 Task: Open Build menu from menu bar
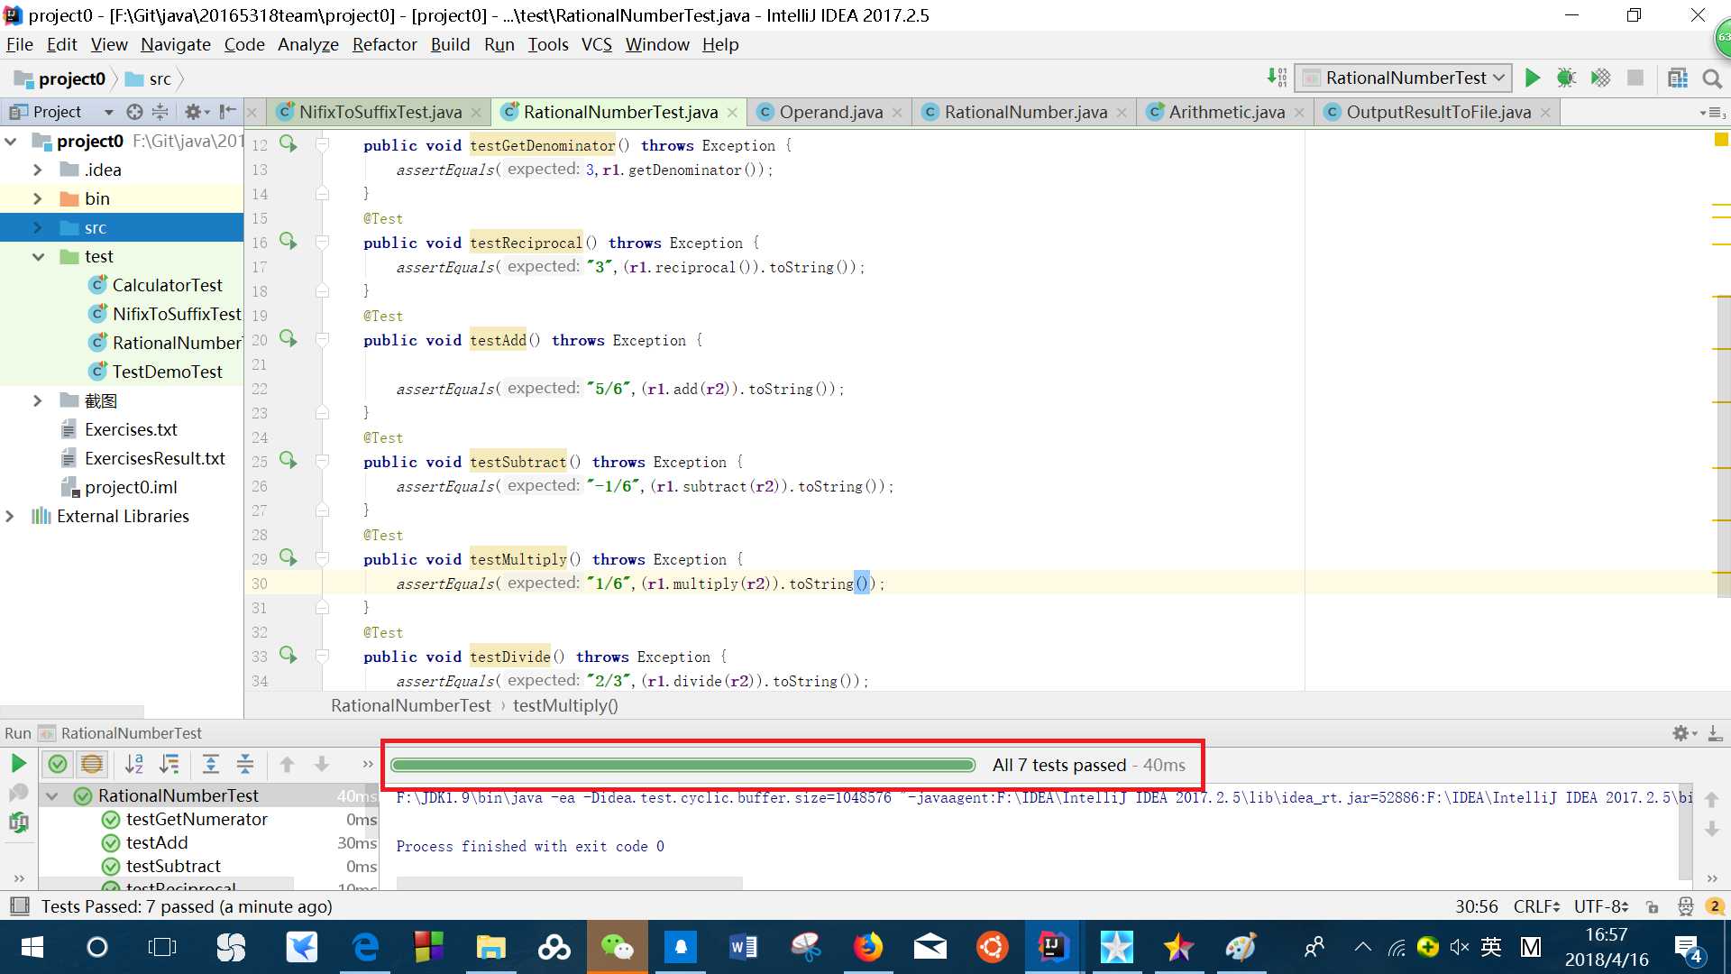449,44
